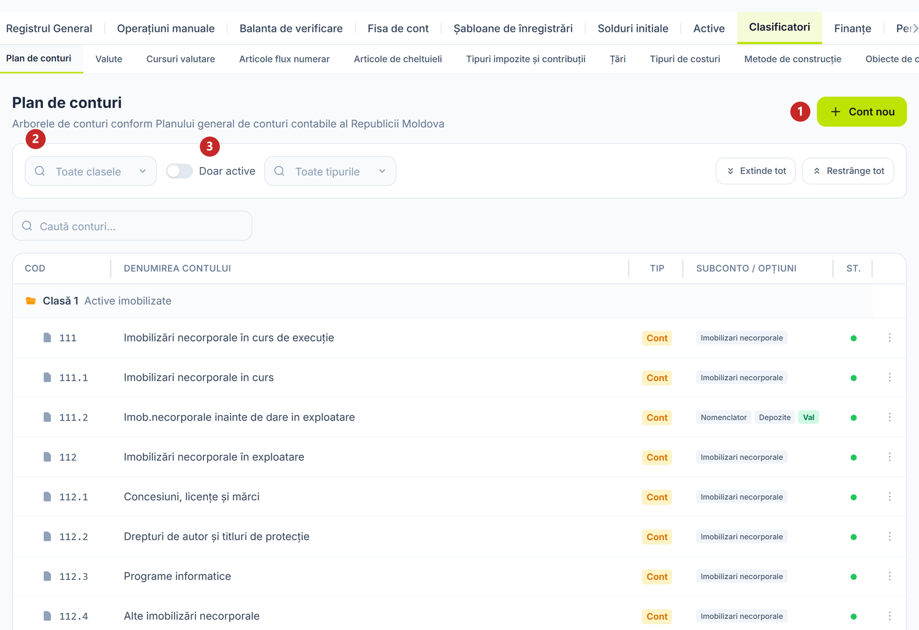The width and height of the screenshot is (919, 630).
Task: Expand all accounts with Extinde tot
Action: tap(755, 171)
